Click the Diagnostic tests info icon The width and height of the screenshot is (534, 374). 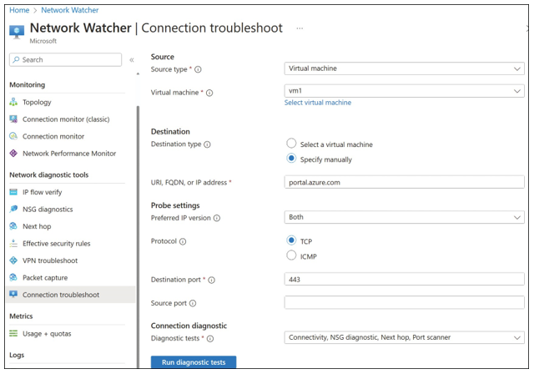click(x=210, y=339)
